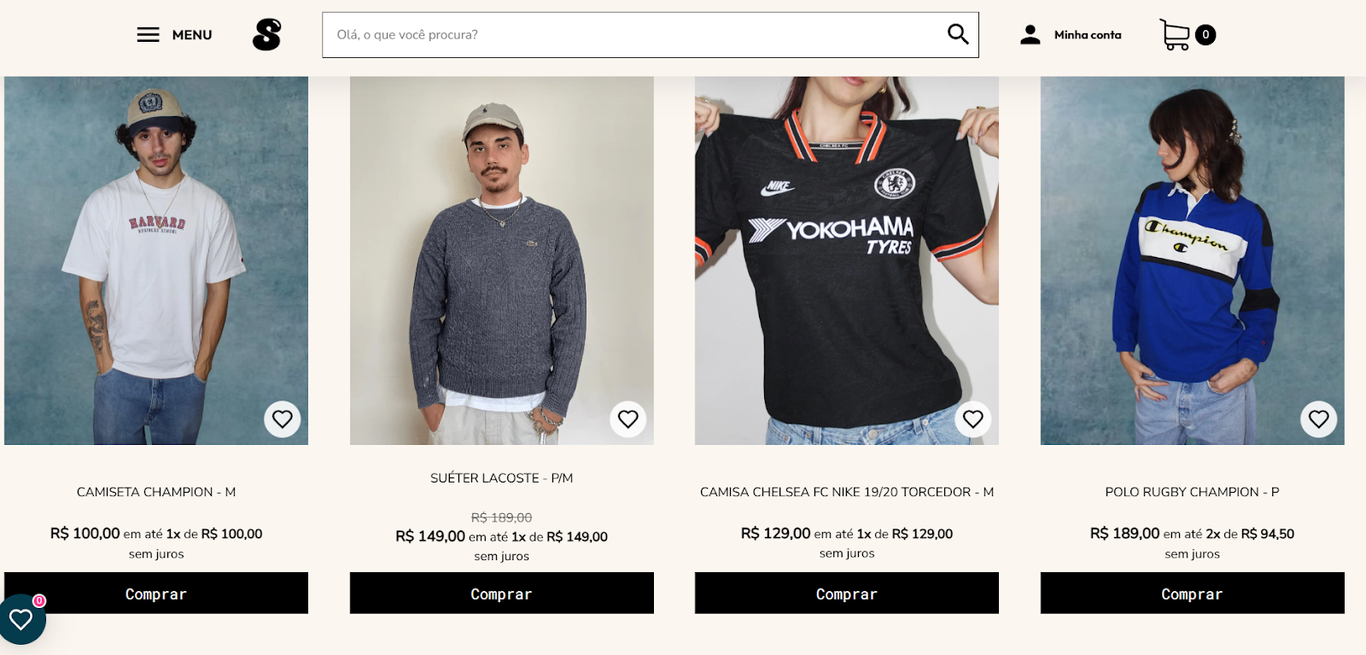1366x655 pixels.
Task: Favorite the Polo Rugby Champion with heart
Action: tap(1318, 419)
